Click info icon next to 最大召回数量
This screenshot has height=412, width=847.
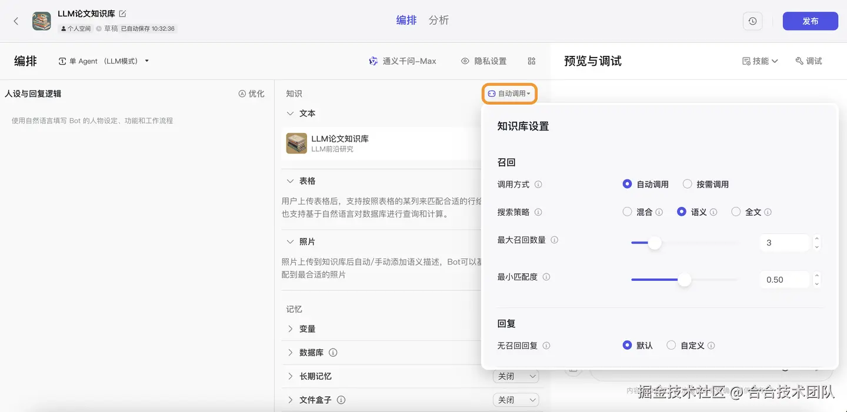(555, 240)
